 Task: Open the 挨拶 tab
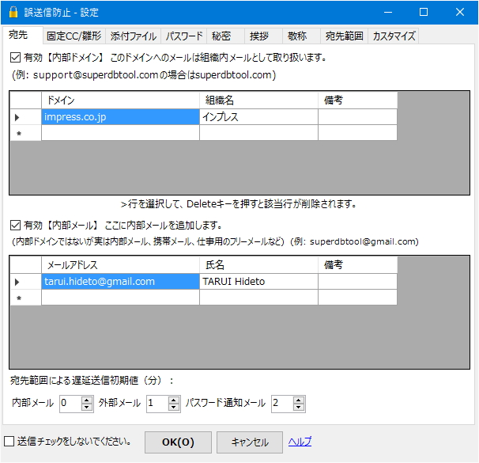263,36
